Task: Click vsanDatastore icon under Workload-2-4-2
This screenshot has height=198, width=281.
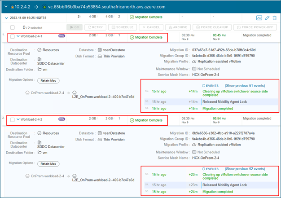Action: tap(100, 133)
